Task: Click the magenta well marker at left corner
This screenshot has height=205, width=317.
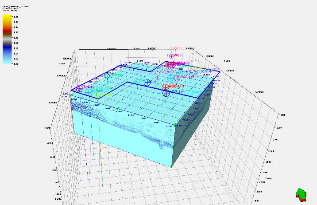Action: point(78,88)
